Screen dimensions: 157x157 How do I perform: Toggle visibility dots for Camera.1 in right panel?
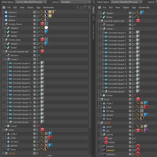click(133, 150)
